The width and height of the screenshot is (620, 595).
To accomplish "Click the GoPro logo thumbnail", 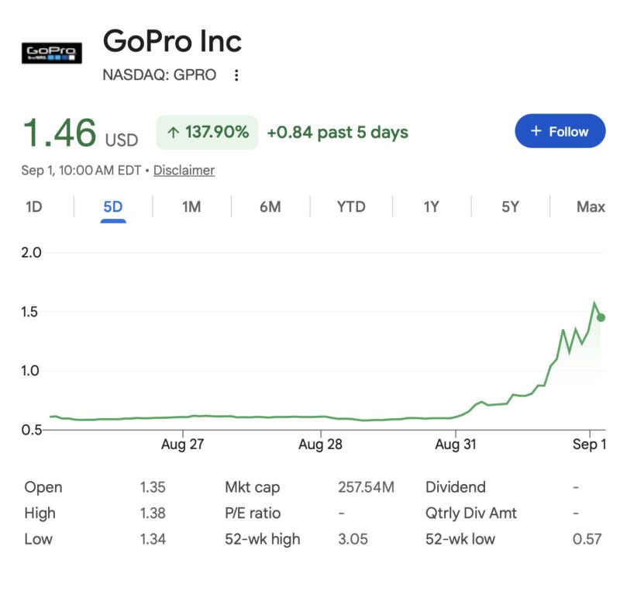I will point(52,53).
